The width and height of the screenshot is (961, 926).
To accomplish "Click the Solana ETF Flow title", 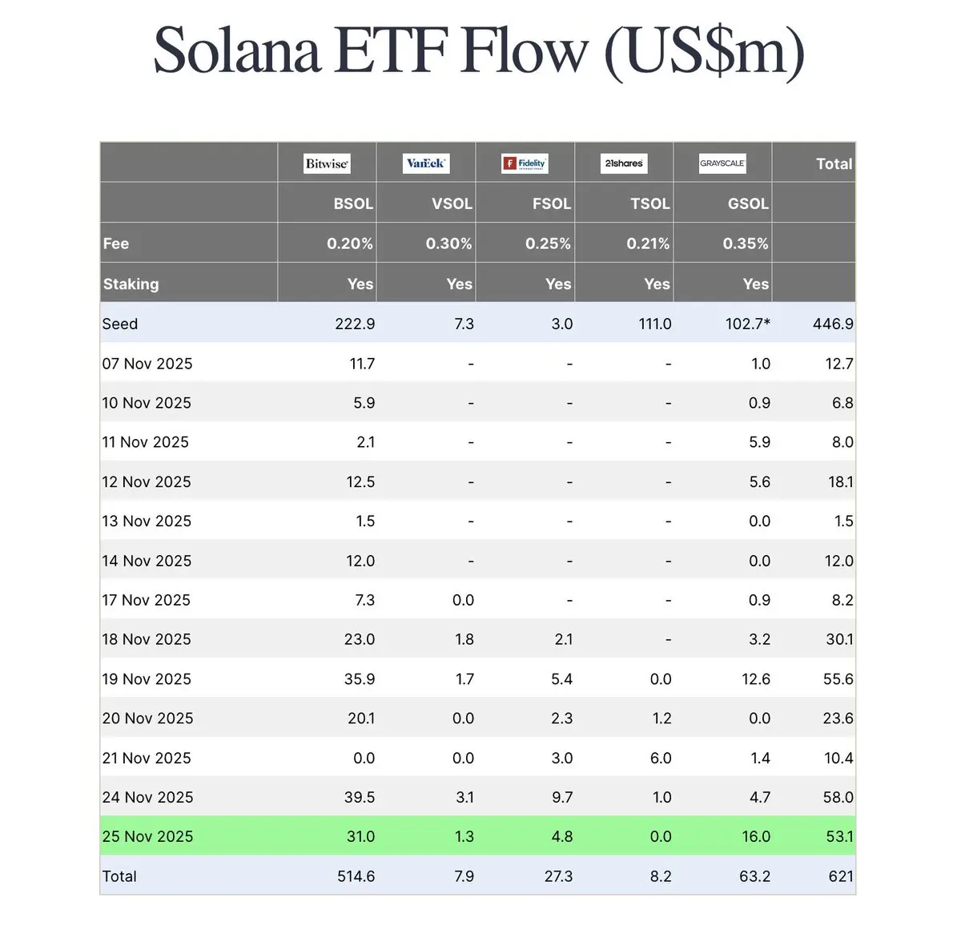I will 479,50.
